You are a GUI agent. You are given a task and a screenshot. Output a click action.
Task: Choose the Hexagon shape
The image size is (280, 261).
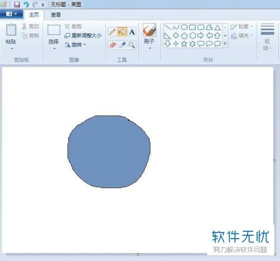pyautogui.click(x=193, y=35)
